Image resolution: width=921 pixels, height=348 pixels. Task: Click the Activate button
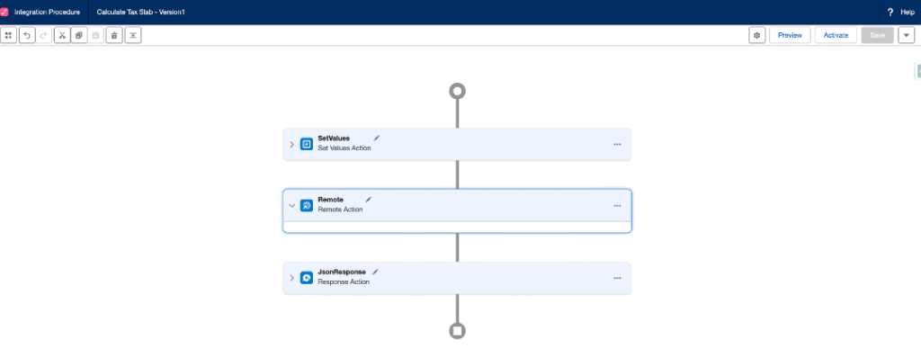coord(836,35)
